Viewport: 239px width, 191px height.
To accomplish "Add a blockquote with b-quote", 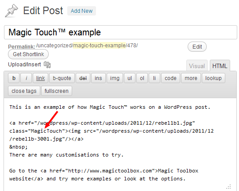I will tap(62, 78).
